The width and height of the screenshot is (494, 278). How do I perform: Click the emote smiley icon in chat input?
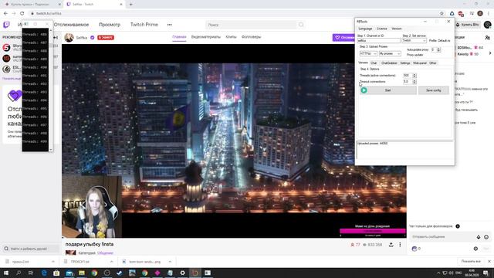(x=486, y=237)
